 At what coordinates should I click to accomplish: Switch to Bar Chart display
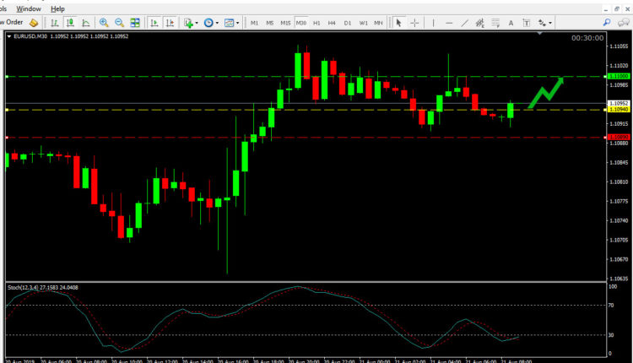[x=55, y=23]
